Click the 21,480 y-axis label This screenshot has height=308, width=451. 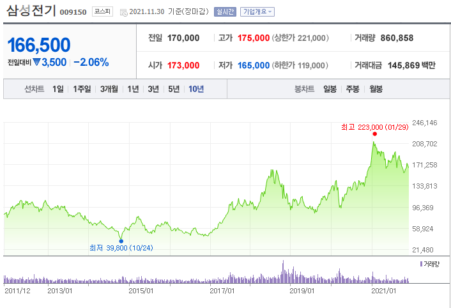pyautogui.click(x=422, y=250)
